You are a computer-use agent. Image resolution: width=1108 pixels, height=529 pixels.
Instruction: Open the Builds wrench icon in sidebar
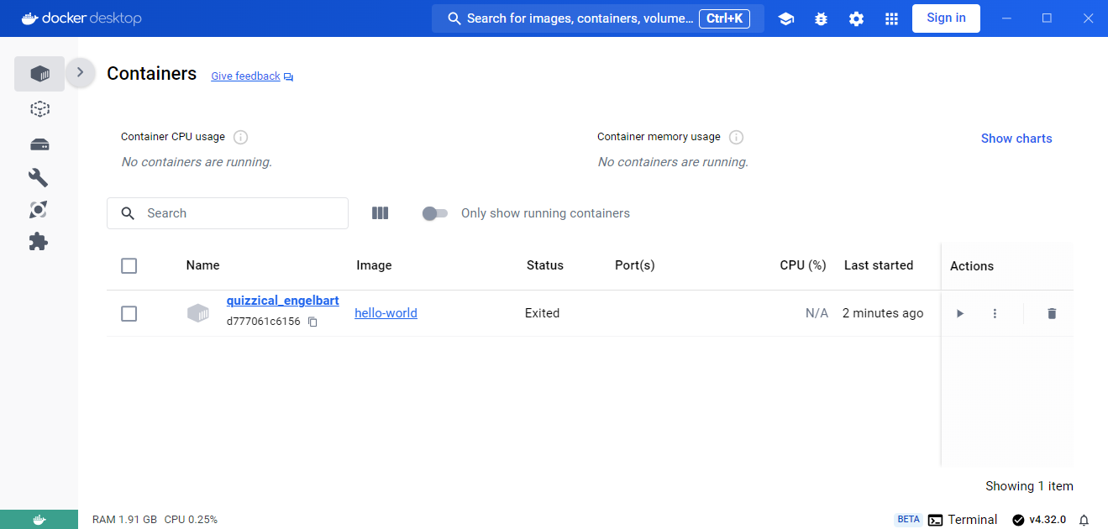click(39, 177)
